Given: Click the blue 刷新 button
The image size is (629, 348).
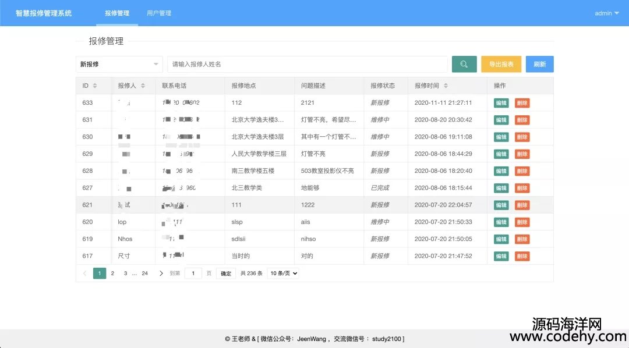Looking at the screenshot, I should tap(539, 64).
